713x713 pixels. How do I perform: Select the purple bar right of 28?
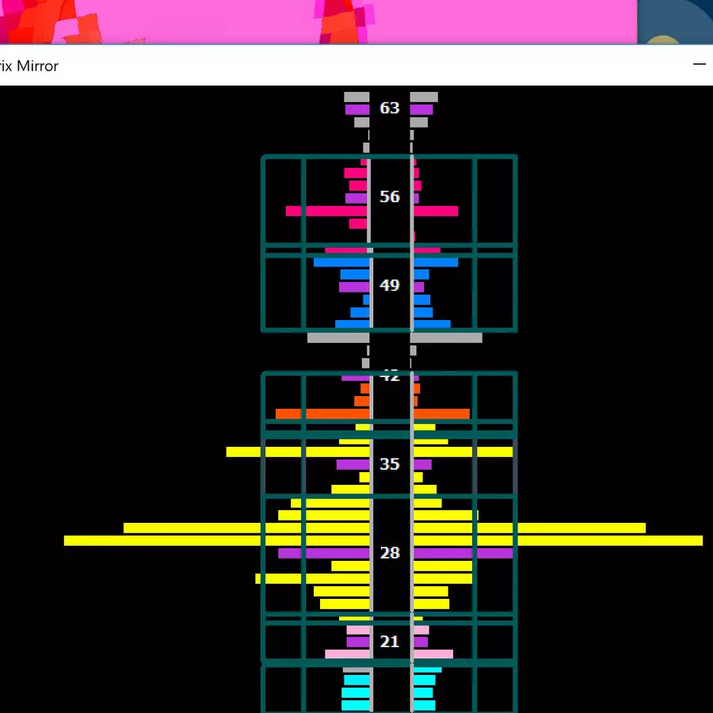pos(463,553)
